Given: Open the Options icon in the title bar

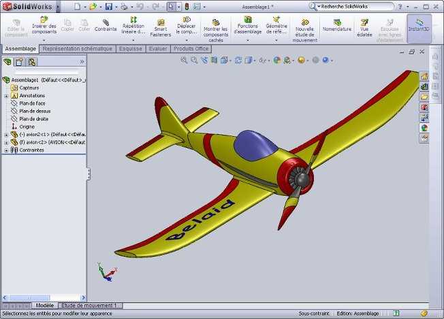Looking at the screenshot, I should click(x=197, y=7).
